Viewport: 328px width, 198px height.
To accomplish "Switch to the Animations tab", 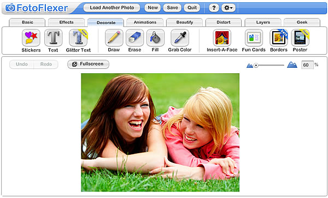I will (x=145, y=22).
